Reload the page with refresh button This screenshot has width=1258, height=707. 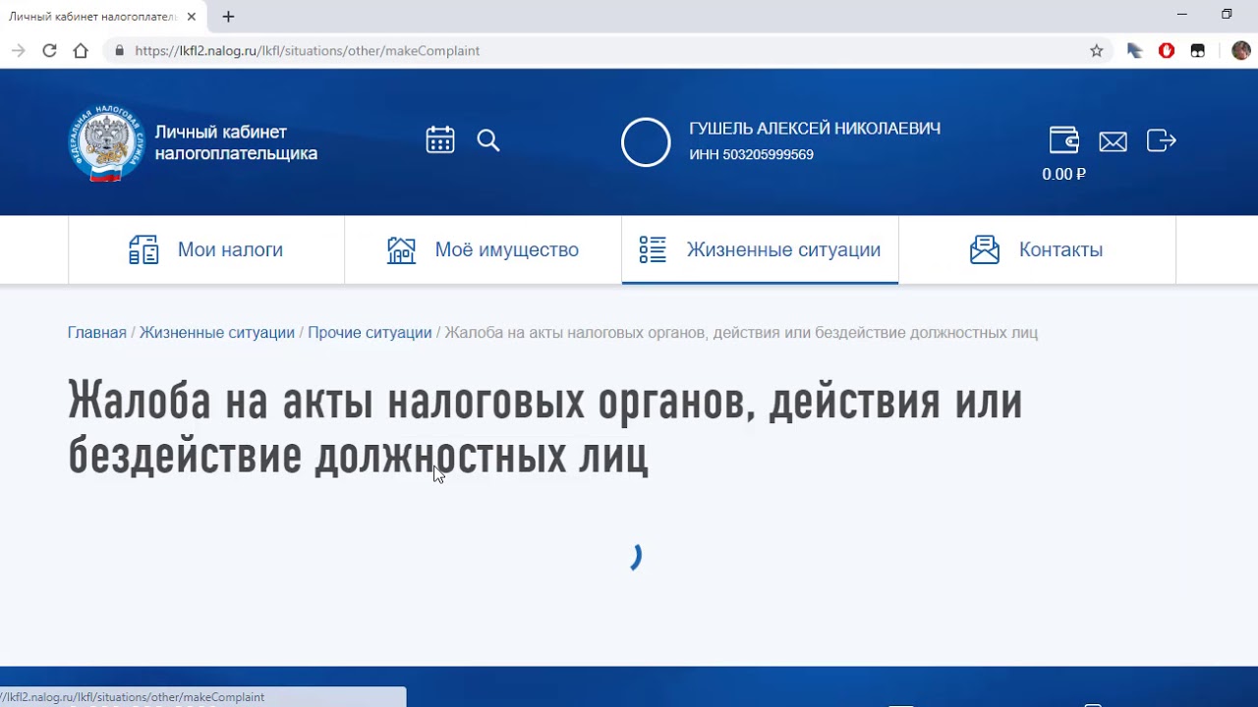[x=49, y=51]
